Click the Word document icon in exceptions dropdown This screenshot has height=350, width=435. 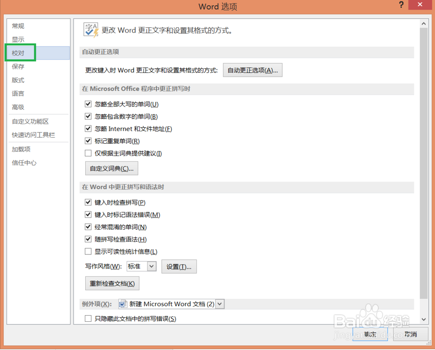123,304
